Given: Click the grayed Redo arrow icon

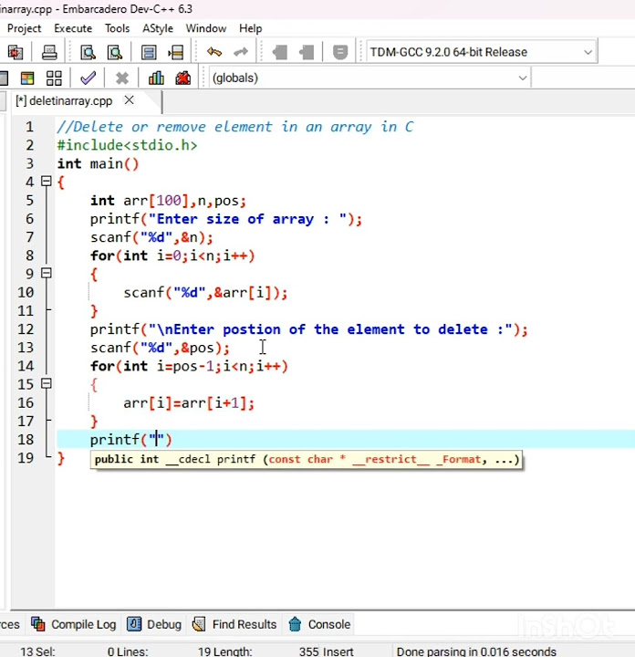Looking at the screenshot, I should point(241,52).
